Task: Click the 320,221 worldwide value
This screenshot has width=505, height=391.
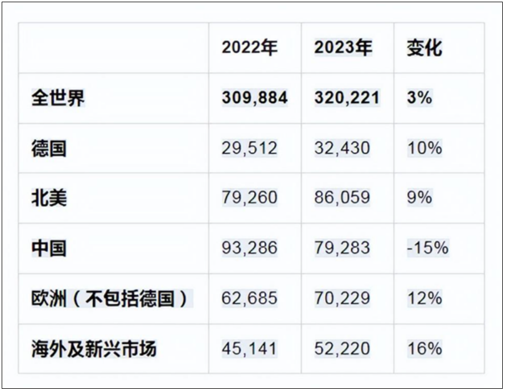Action: click(x=347, y=98)
